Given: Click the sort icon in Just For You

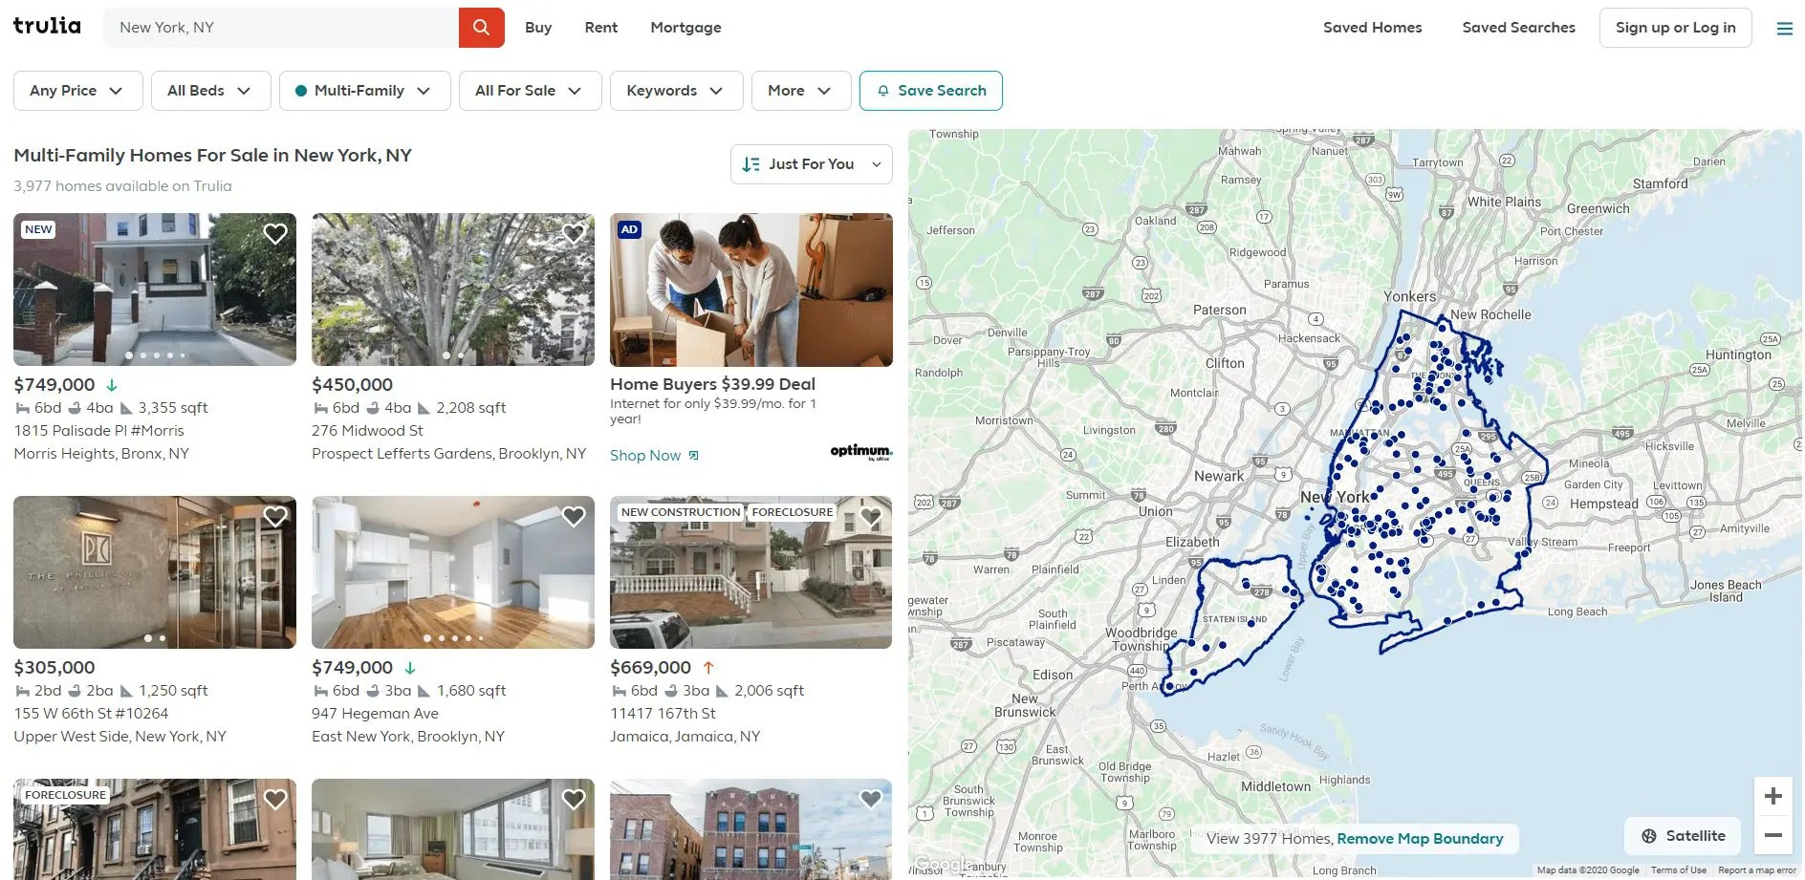Looking at the screenshot, I should [x=751, y=164].
